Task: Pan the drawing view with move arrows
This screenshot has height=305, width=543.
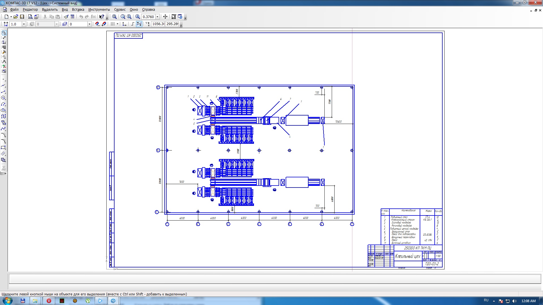Action: [165, 17]
